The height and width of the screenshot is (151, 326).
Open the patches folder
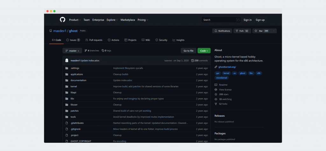point(74,111)
